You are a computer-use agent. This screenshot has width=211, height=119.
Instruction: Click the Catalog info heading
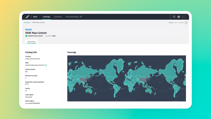(31, 52)
